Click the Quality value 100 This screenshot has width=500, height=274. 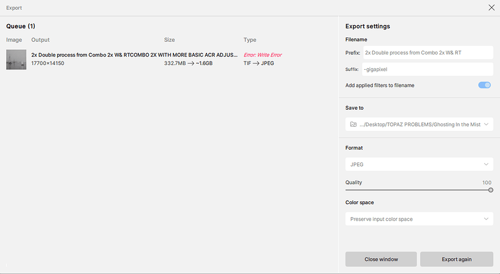point(486,182)
